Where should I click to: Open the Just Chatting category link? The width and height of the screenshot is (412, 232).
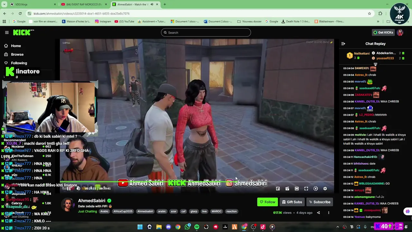pyautogui.click(x=87, y=211)
